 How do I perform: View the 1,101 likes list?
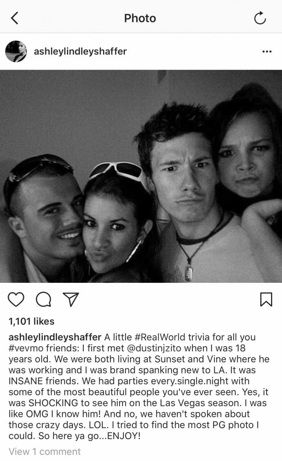pos(32,321)
